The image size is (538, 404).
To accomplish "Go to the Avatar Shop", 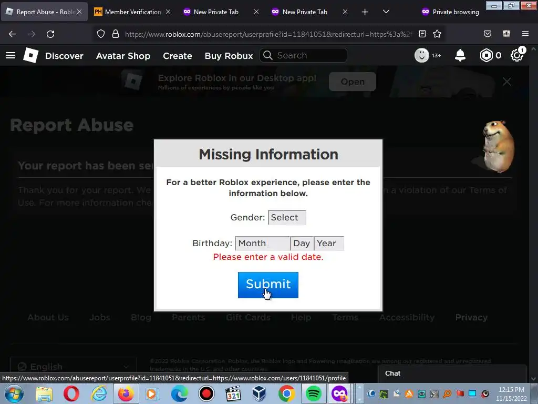I will (x=123, y=56).
